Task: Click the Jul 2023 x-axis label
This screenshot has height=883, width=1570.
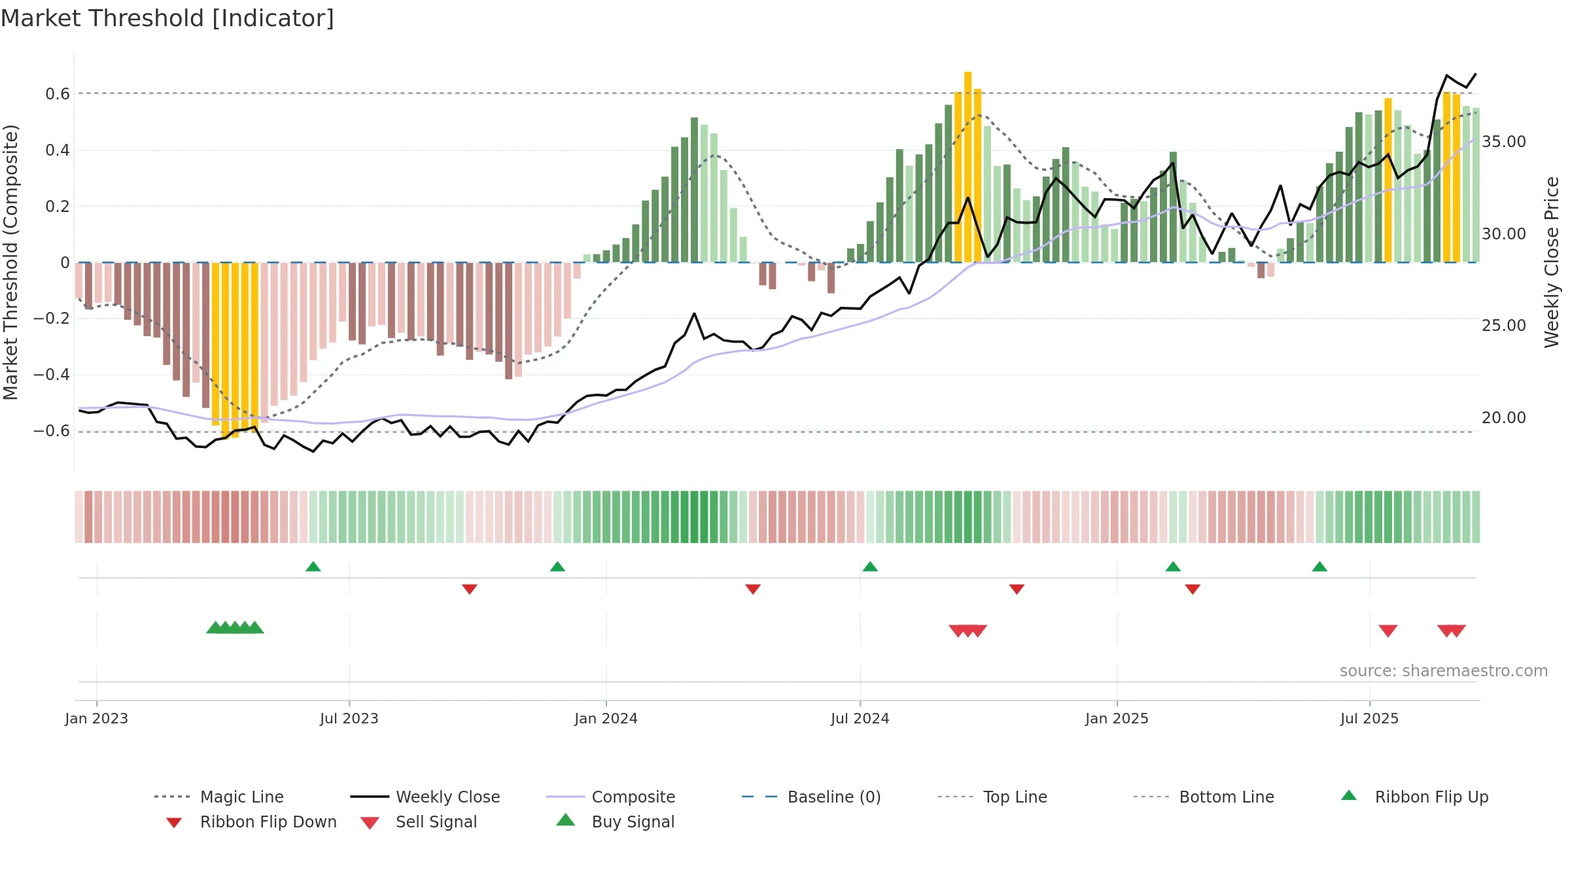Action: tap(349, 718)
